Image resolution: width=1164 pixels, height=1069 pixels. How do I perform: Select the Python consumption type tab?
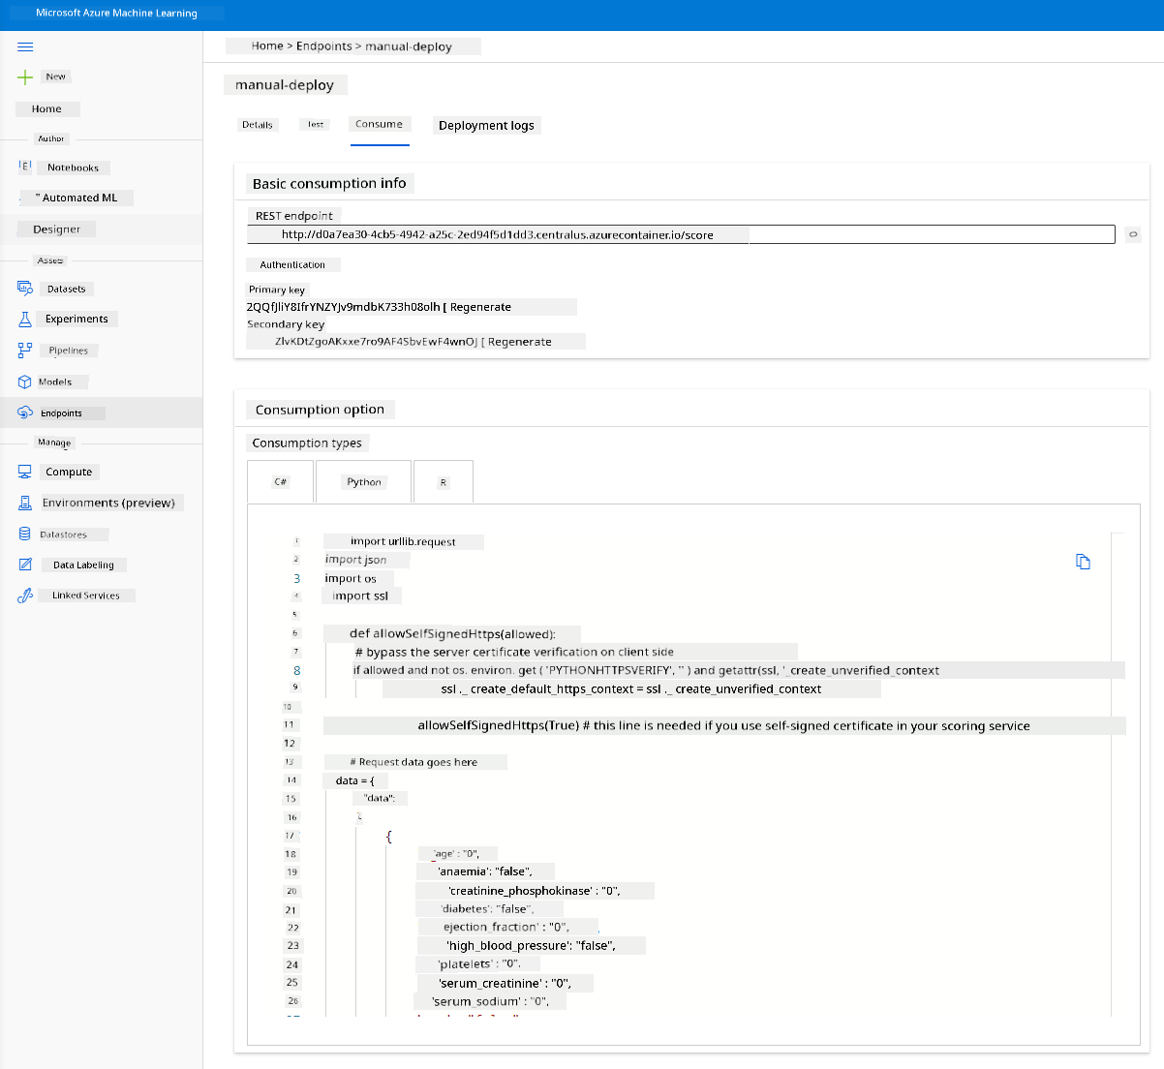tap(364, 481)
